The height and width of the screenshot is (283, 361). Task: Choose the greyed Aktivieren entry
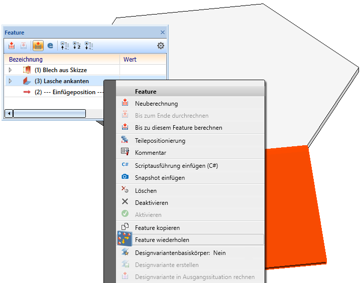point(190,214)
